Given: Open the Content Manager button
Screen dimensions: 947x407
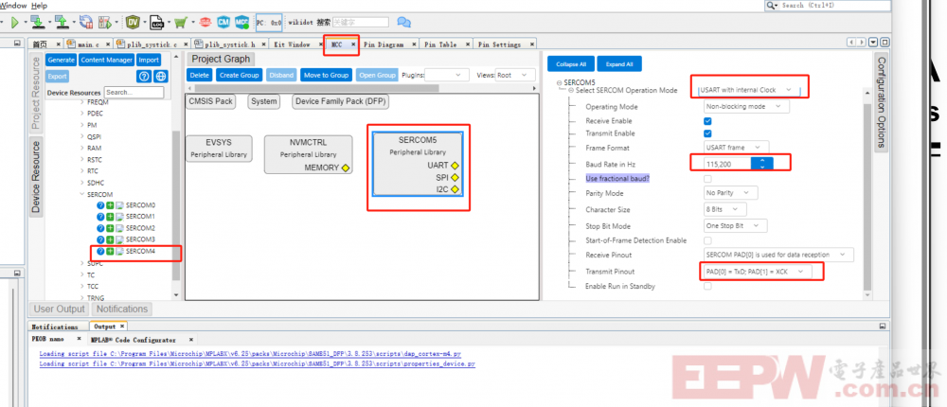Looking at the screenshot, I should [x=106, y=60].
